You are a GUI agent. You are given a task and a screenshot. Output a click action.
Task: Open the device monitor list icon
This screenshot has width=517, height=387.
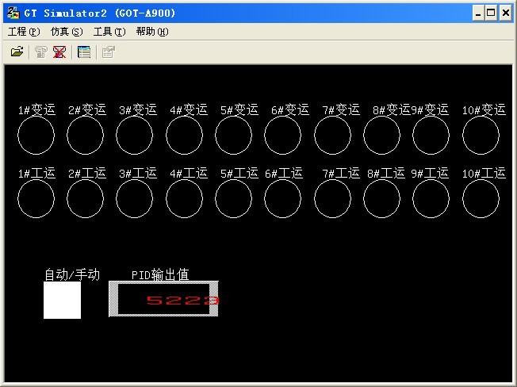click(84, 52)
